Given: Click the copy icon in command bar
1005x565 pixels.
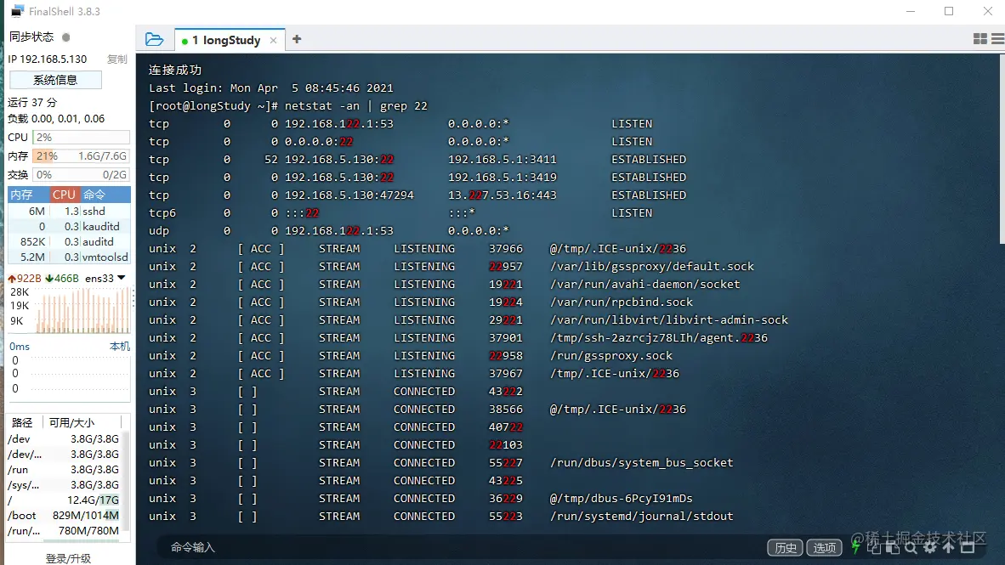Looking at the screenshot, I should click(873, 547).
